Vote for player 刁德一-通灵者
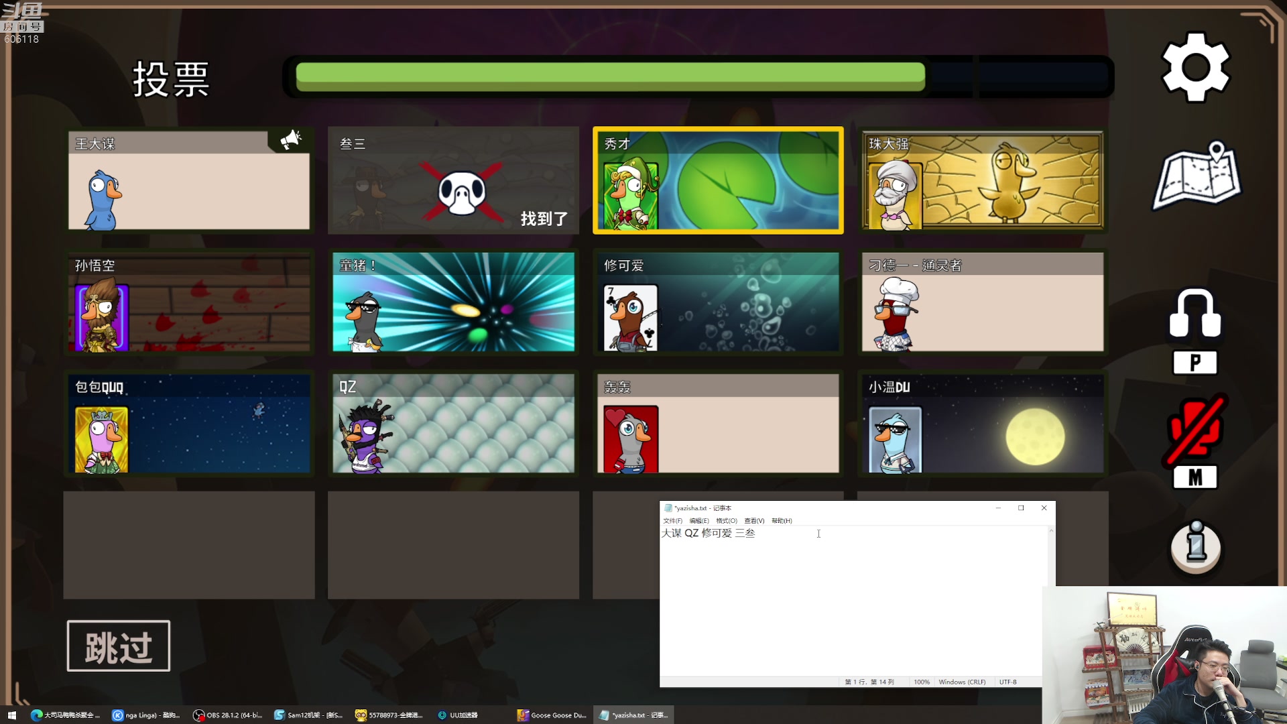The height and width of the screenshot is (724, 1287). pyautogui.click(x=983, y=302)
